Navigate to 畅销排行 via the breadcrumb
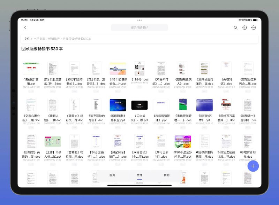 [52, 39]
